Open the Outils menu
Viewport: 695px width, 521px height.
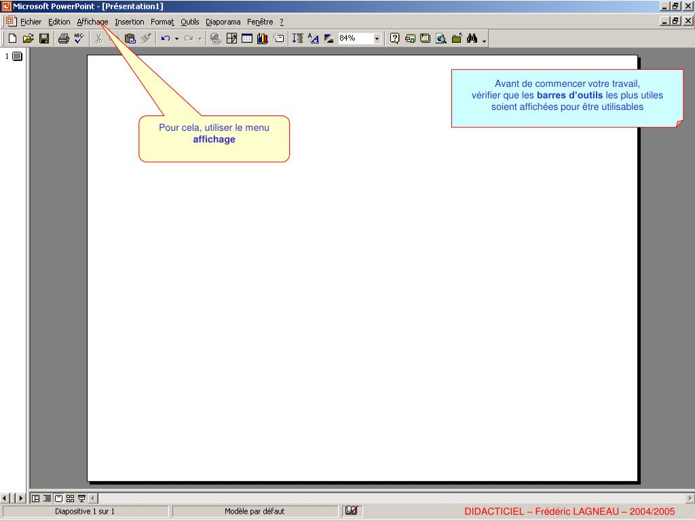pyautogui.click(x=190, y=22)
